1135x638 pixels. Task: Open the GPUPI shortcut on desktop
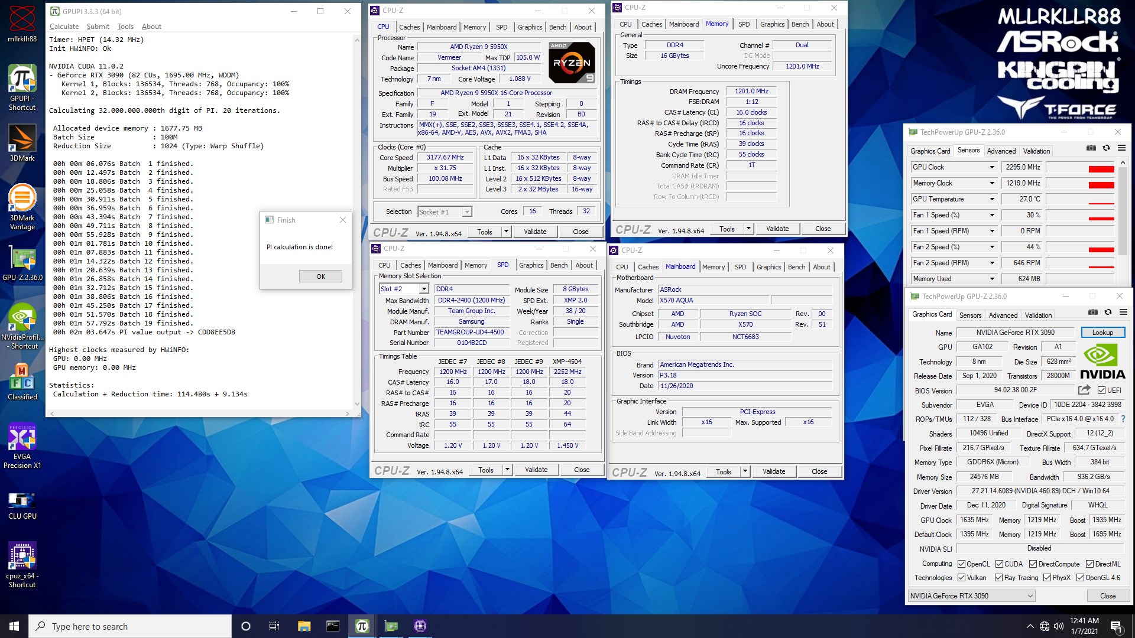pos(22,87)
